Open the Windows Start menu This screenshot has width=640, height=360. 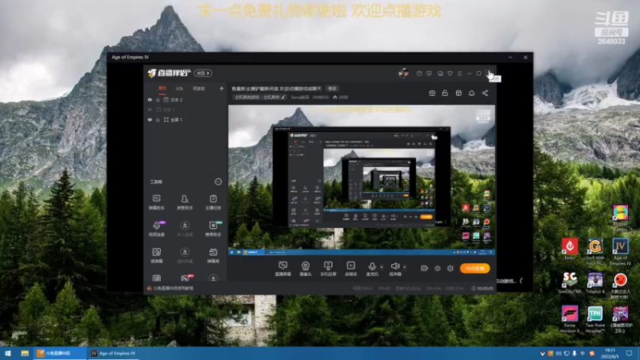[x=8, y=354]
